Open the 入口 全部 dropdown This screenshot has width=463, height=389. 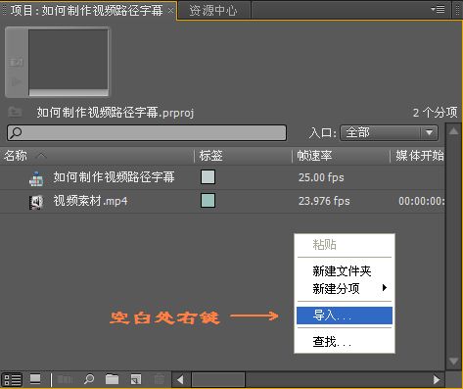(x=389, y=133)
